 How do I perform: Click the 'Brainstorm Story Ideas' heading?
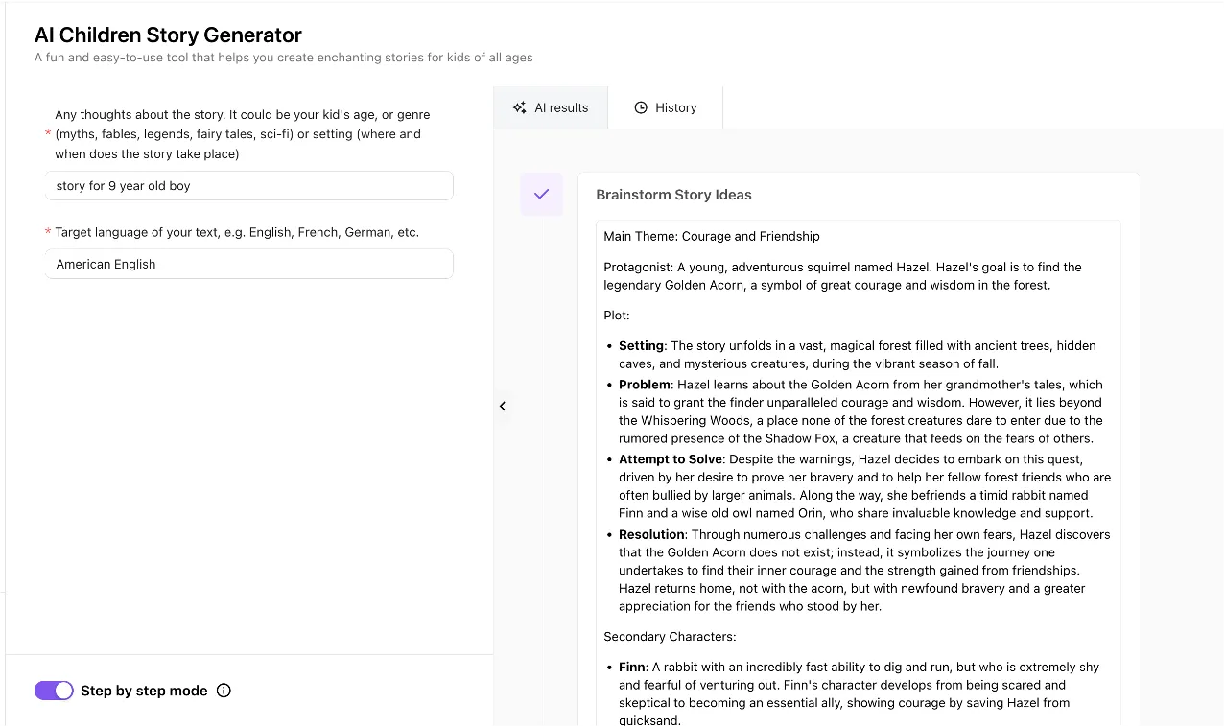[673, 195]
